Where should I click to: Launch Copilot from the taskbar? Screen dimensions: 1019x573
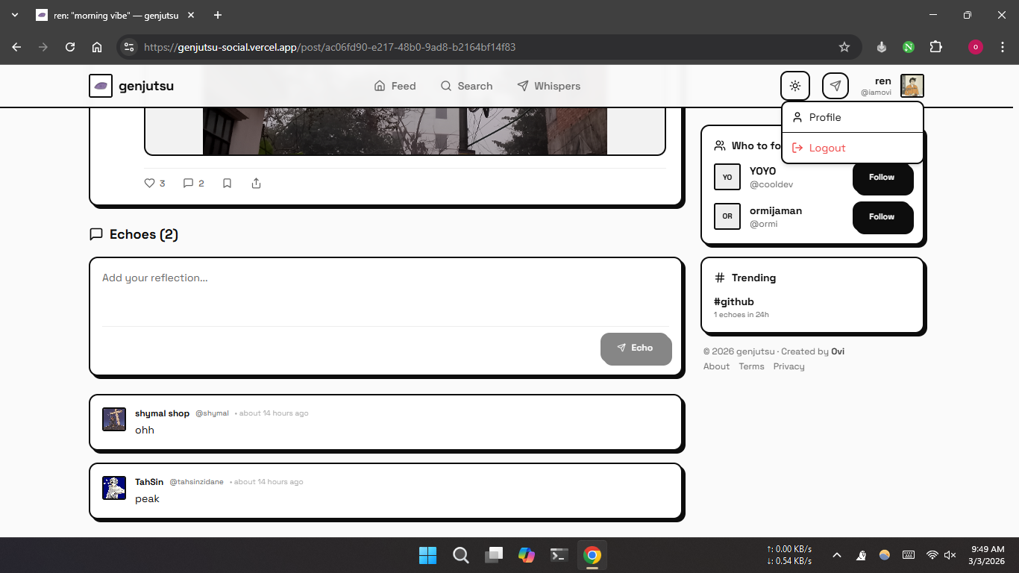click(527, 555)
